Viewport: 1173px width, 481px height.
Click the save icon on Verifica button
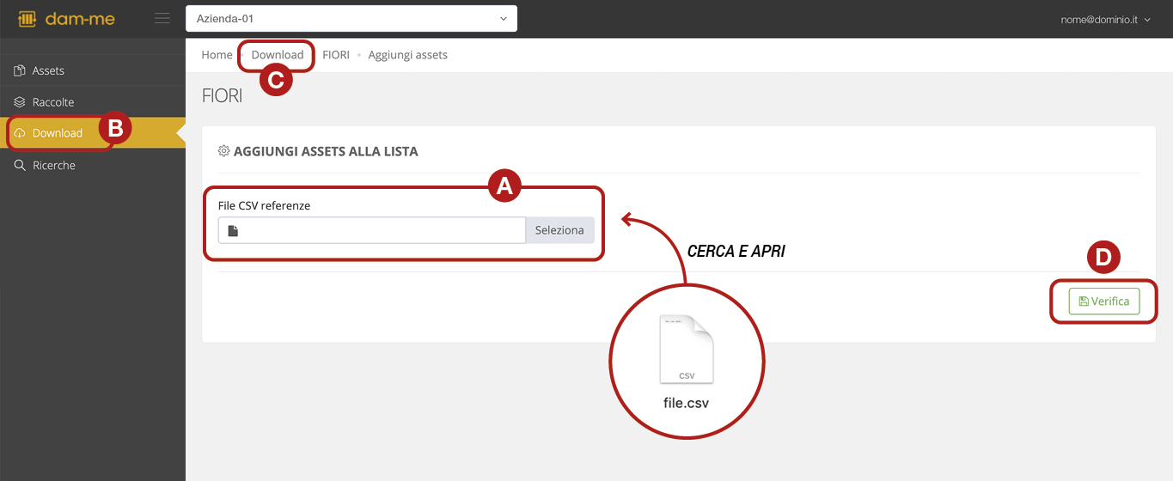[1084, 301]
